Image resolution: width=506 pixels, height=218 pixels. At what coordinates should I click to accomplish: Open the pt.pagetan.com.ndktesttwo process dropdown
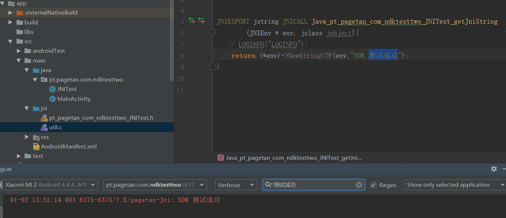155,185
